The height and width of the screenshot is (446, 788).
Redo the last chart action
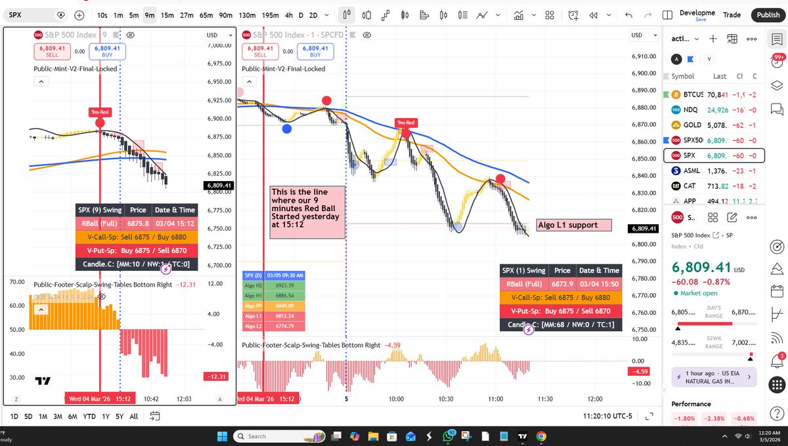tap(649, 14)
